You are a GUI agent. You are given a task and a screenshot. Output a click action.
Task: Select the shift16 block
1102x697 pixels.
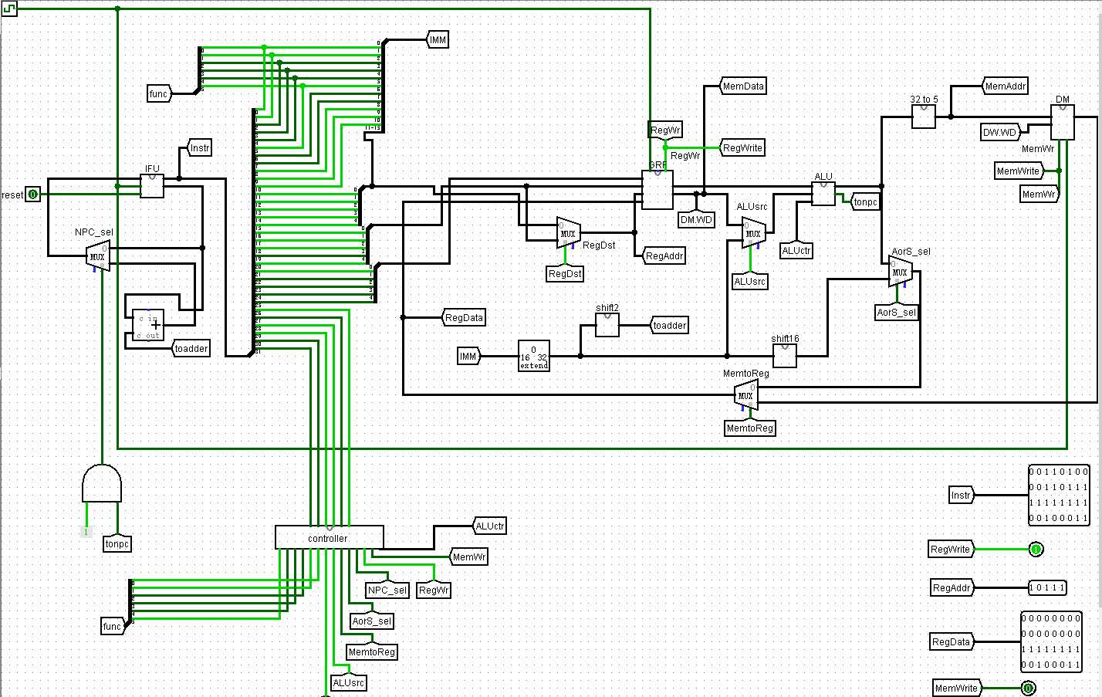785,356
